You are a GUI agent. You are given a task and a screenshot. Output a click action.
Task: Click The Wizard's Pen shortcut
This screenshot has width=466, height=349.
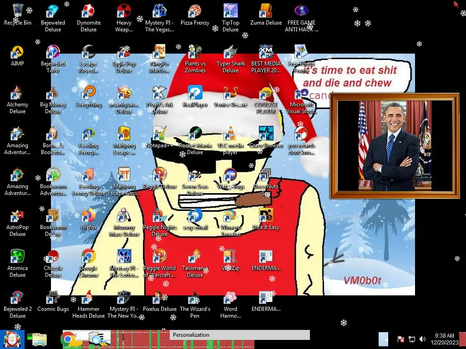(x=195, y=305)
